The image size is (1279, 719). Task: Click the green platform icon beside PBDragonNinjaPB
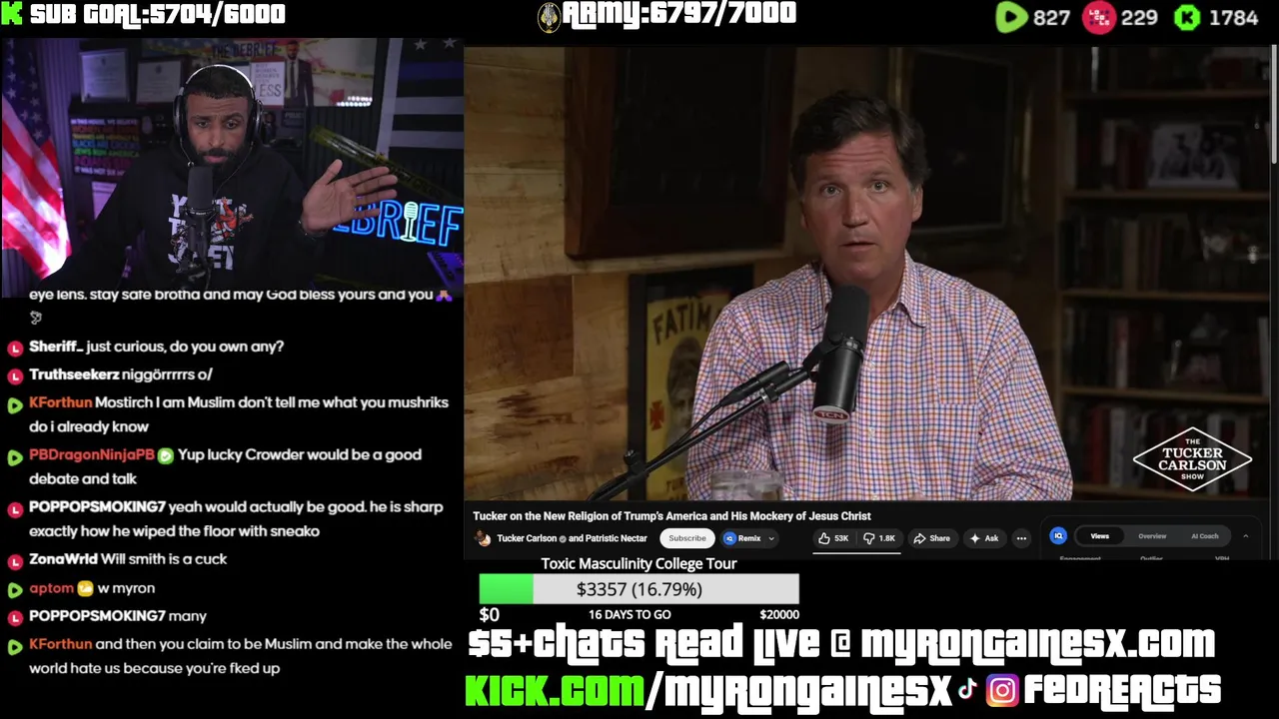[15, 456]
